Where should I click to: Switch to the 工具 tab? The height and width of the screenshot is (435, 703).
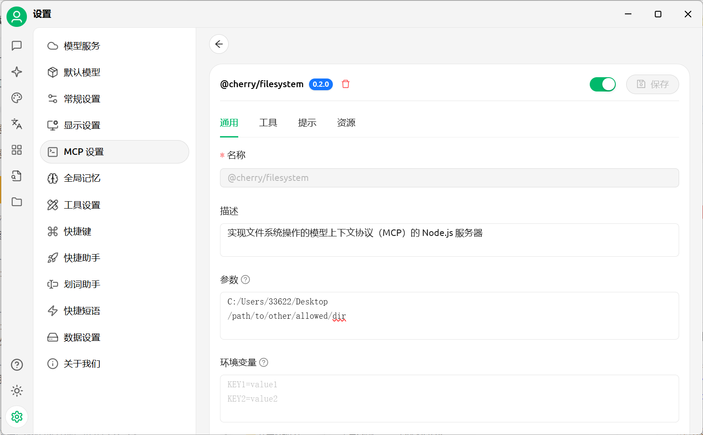pos(268,123)
